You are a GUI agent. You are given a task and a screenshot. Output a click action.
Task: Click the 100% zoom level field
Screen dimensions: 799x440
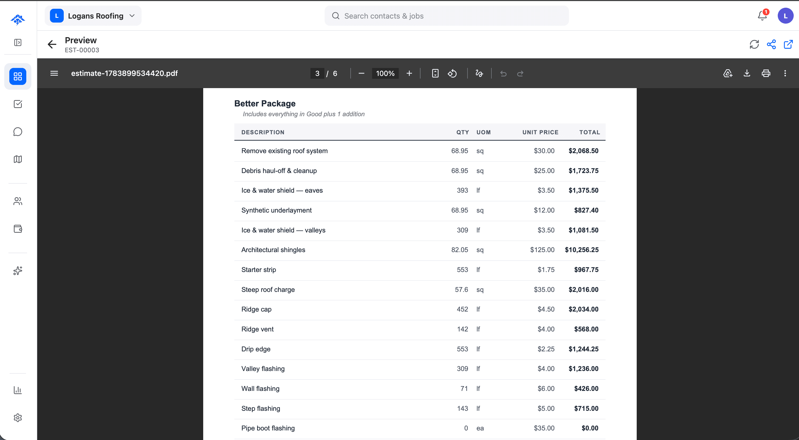385,74
